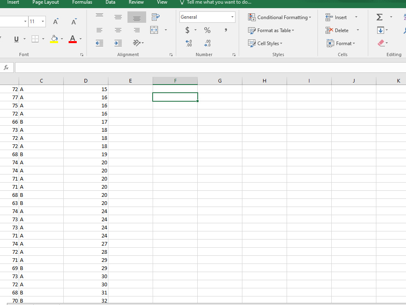
Task: Apply the yellow Fill Color
Action: point(54,39)
